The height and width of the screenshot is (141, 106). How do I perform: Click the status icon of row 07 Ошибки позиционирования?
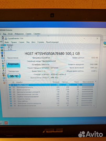(x=11, y=97)
